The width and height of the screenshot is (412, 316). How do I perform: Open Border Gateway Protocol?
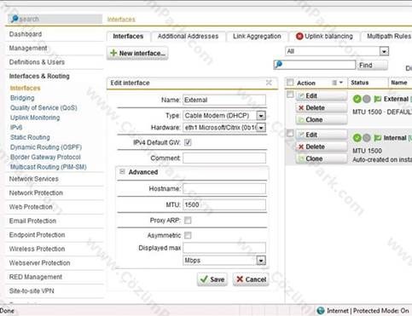coord(45,157)
